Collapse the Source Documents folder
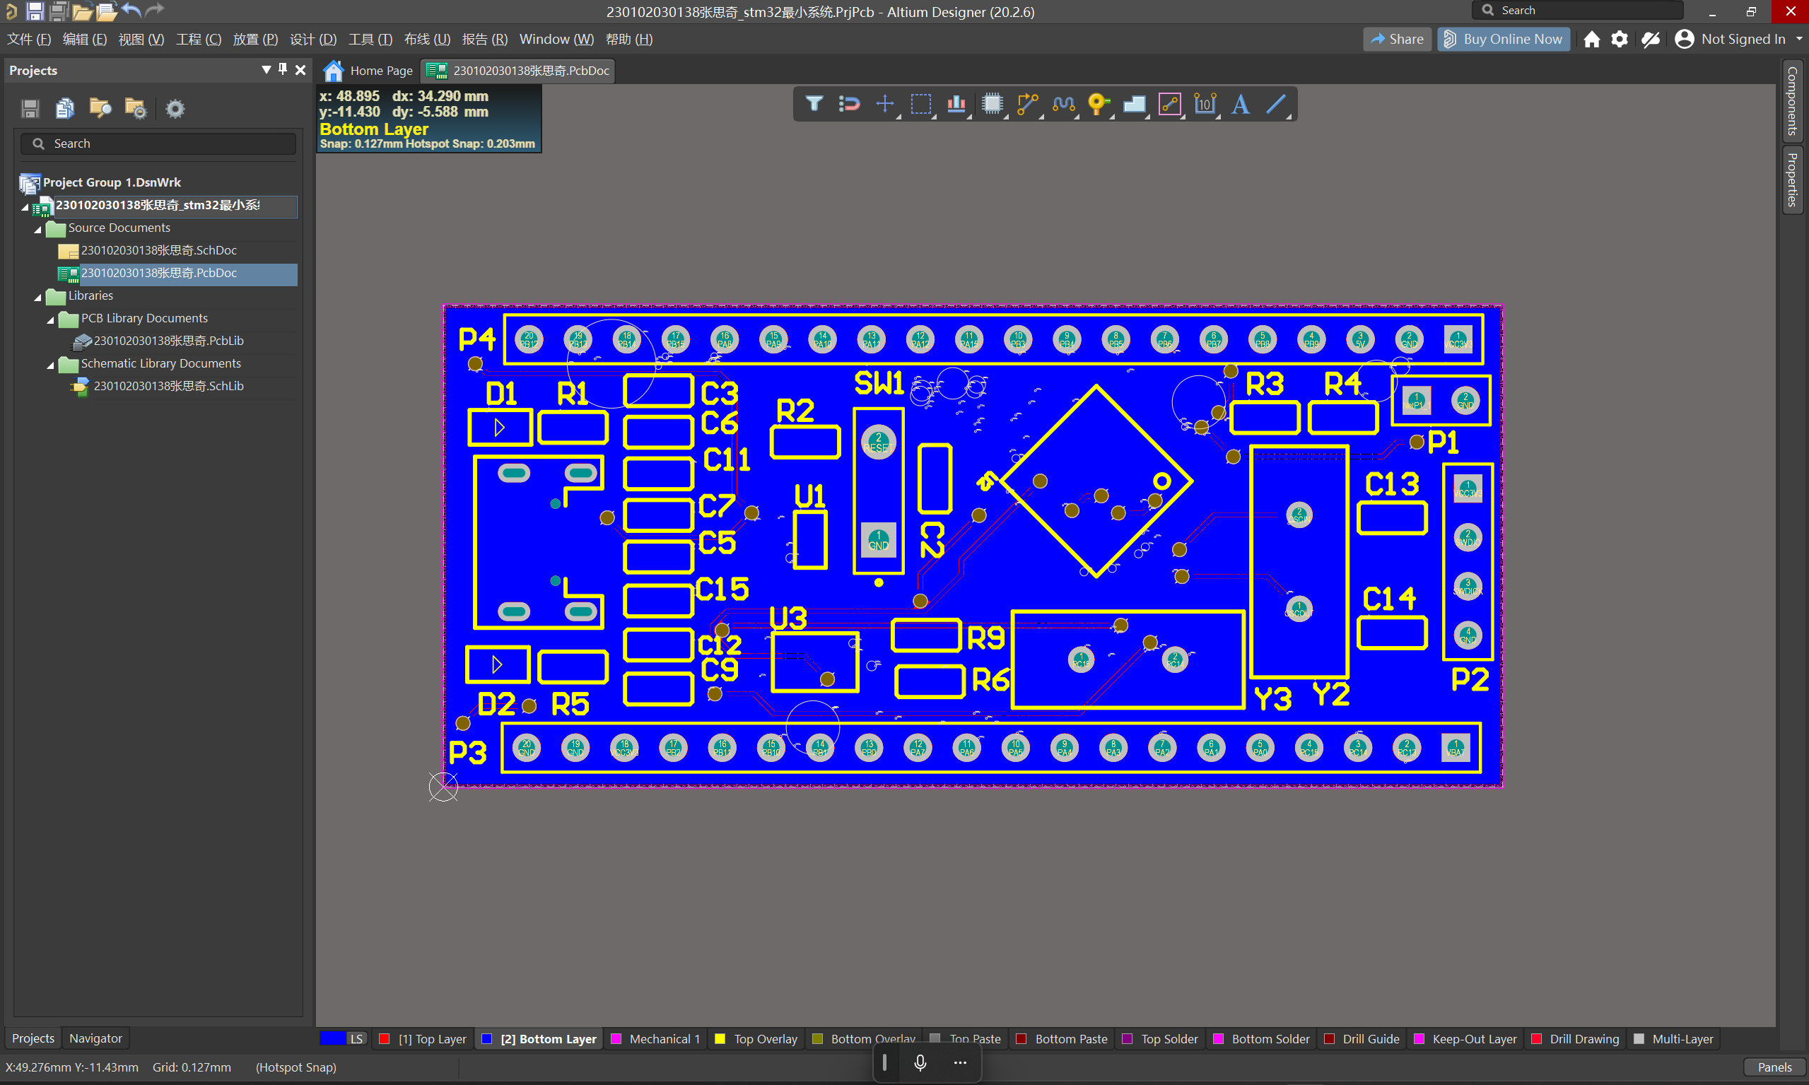The image size is (1809, 1085). [37, 230]
